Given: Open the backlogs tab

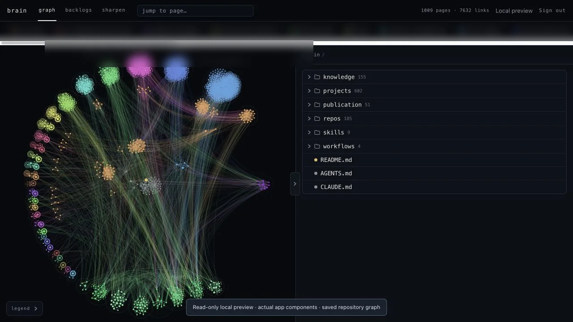Looking at the screenshot, I should pos(78,10).
